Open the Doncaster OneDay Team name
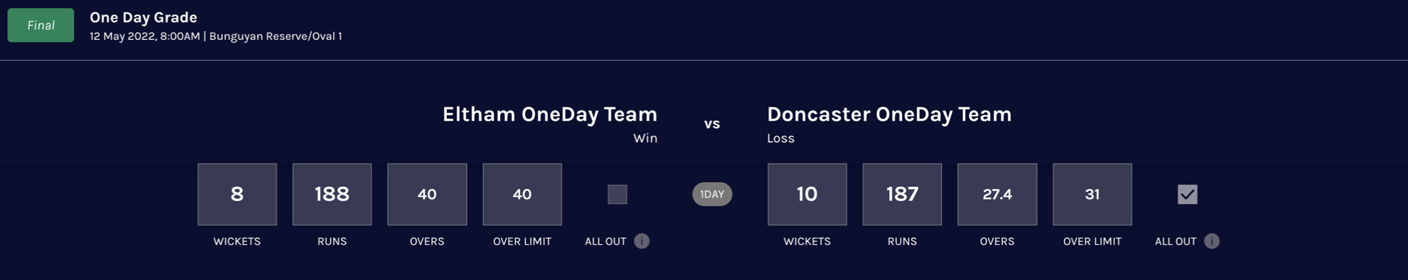 tap(889, 114)
